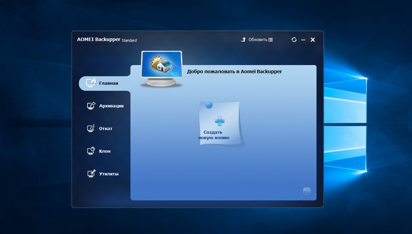
Task: Open the Главная home tab
Action: coord(105,83)
